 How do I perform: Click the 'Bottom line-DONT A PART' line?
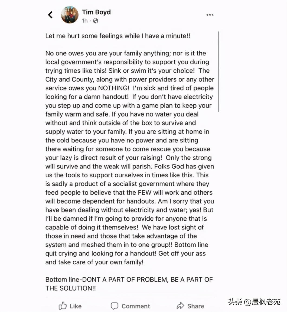(x=129, y=279)
